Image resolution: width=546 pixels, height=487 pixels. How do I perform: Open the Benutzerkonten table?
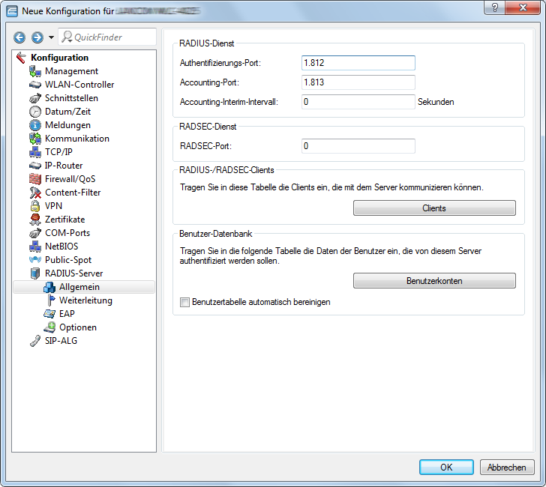tap(434, 281)
